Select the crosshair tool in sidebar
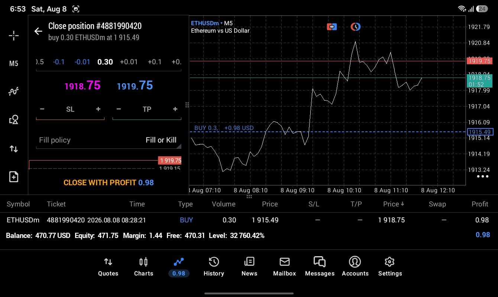498x297 pixels. click(x=14, y=36)
